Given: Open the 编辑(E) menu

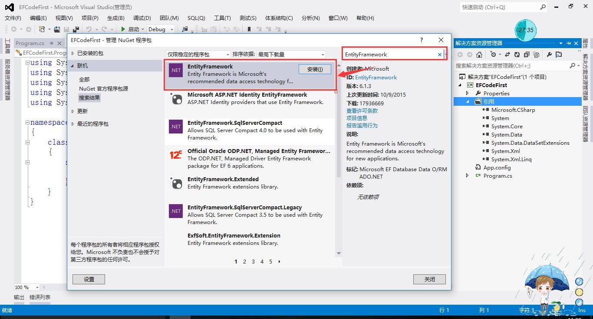Looking at the screenshot, I should (x=38, y=18).
